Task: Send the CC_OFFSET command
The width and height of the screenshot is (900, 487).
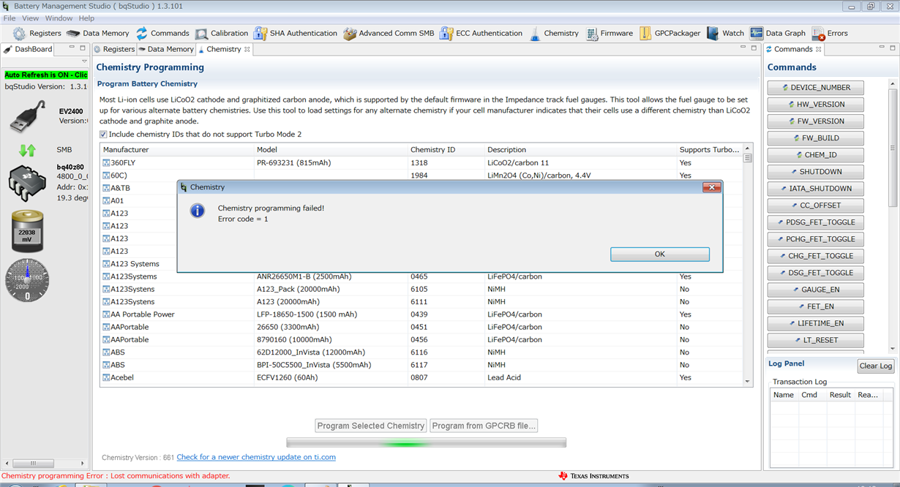Action: tap(816, 205)
